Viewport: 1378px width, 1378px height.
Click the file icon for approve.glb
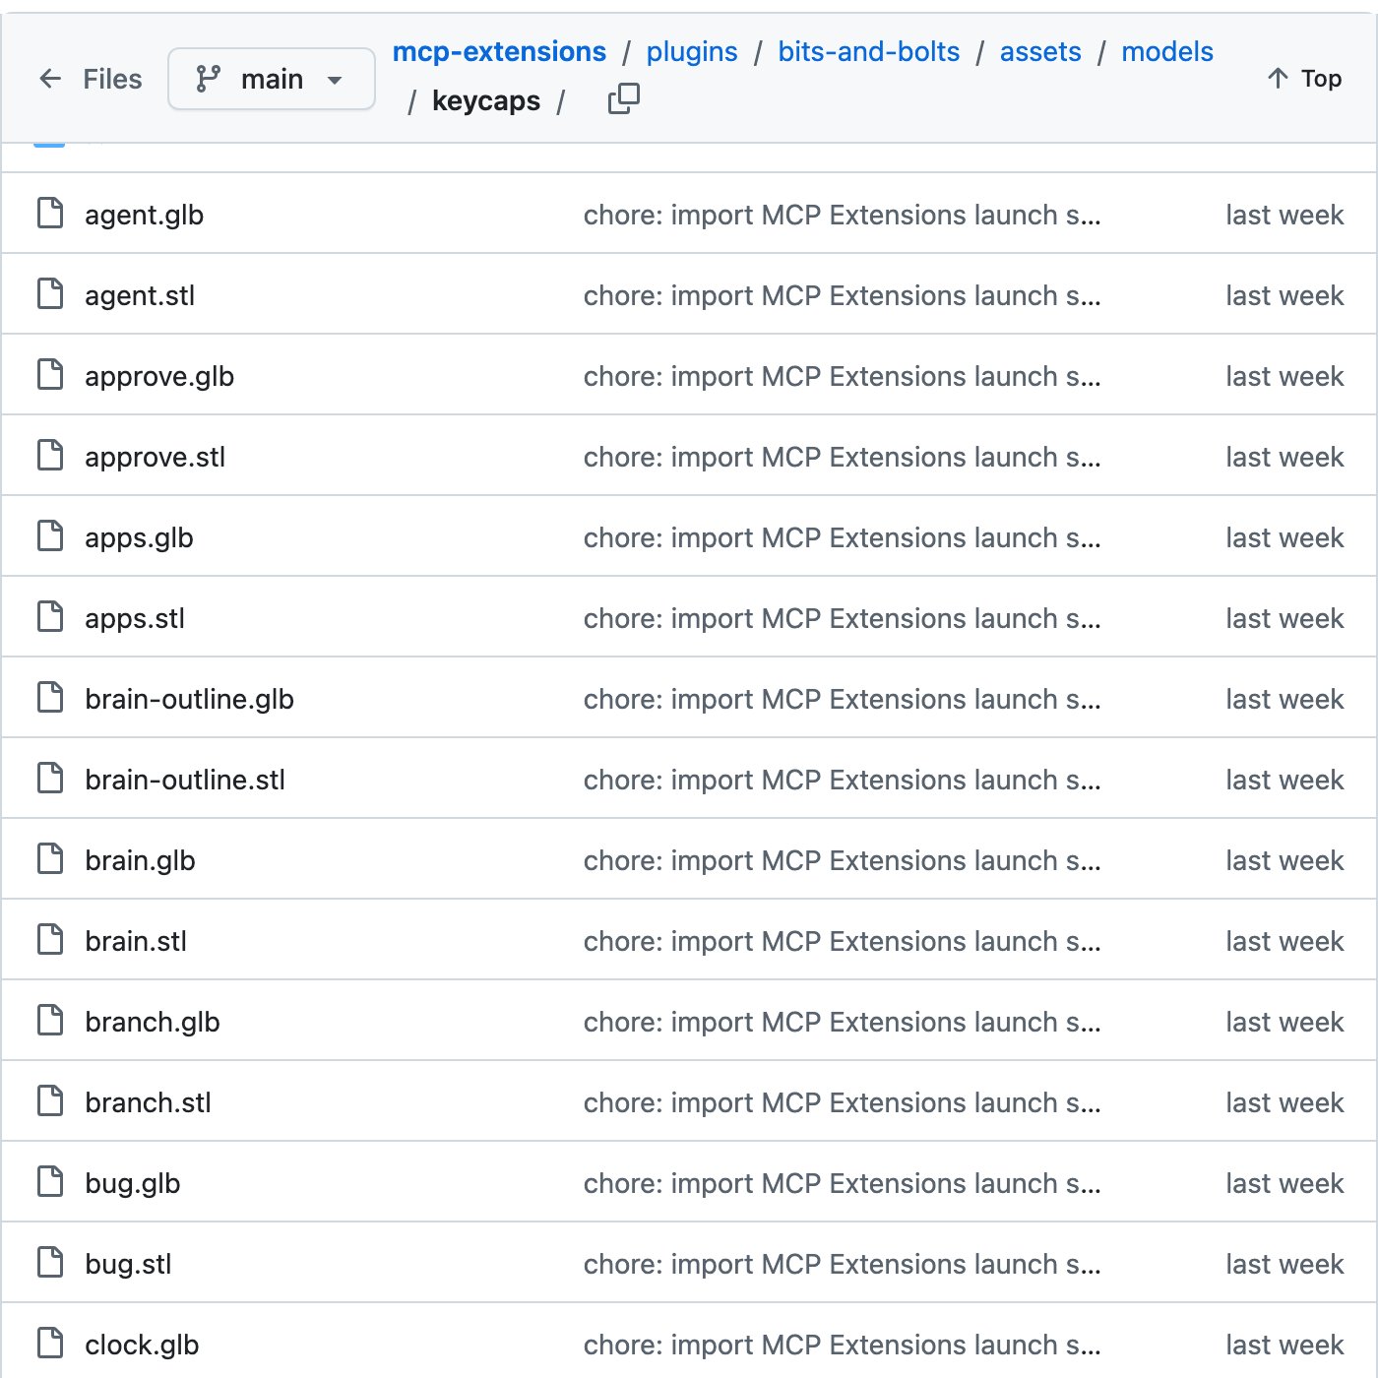coord(50,375)
